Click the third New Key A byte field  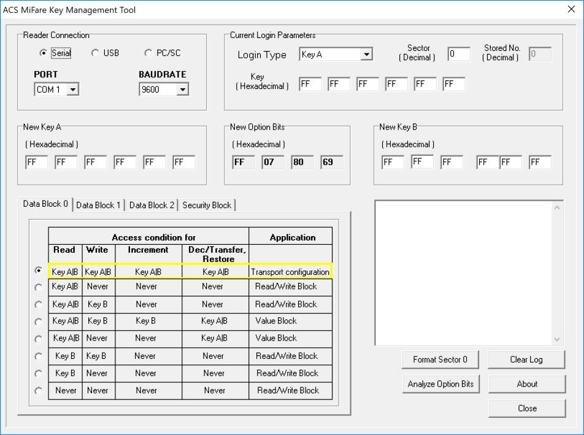click(95, 162)
